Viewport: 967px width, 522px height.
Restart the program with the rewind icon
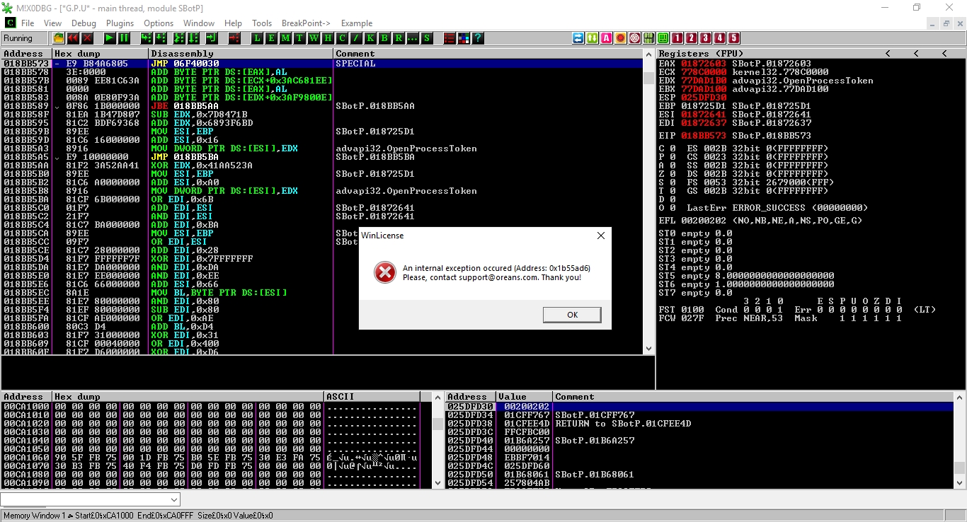pos(73,38)
